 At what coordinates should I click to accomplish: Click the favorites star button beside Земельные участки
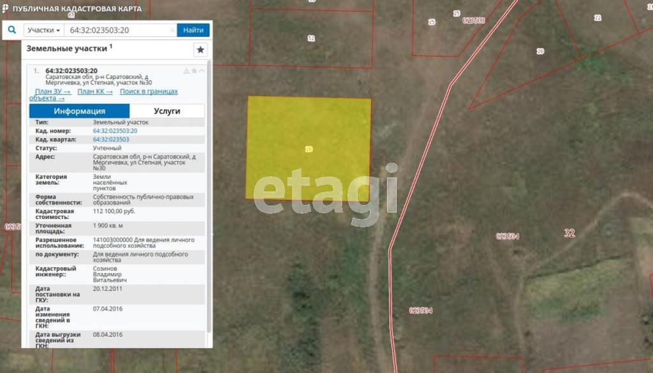point(200,50)
